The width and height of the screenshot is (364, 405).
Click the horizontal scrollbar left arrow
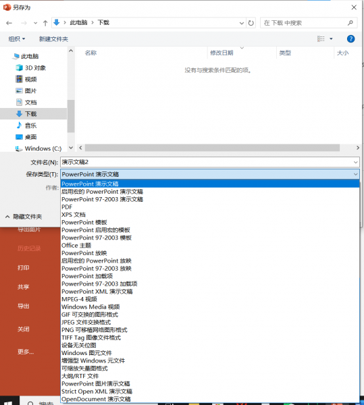click(x=80, y=148)
